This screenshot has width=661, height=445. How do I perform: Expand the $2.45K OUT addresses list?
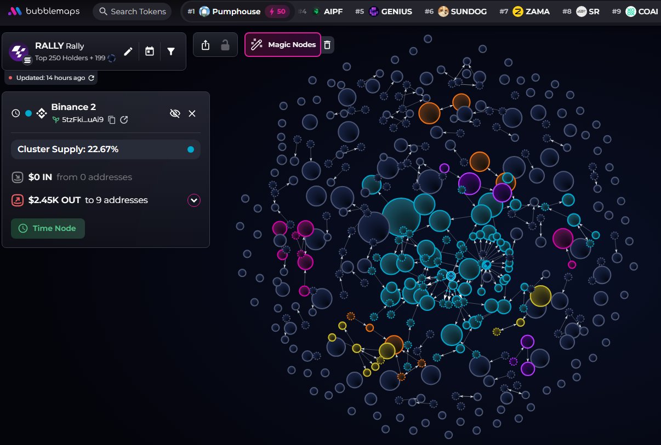193,200
